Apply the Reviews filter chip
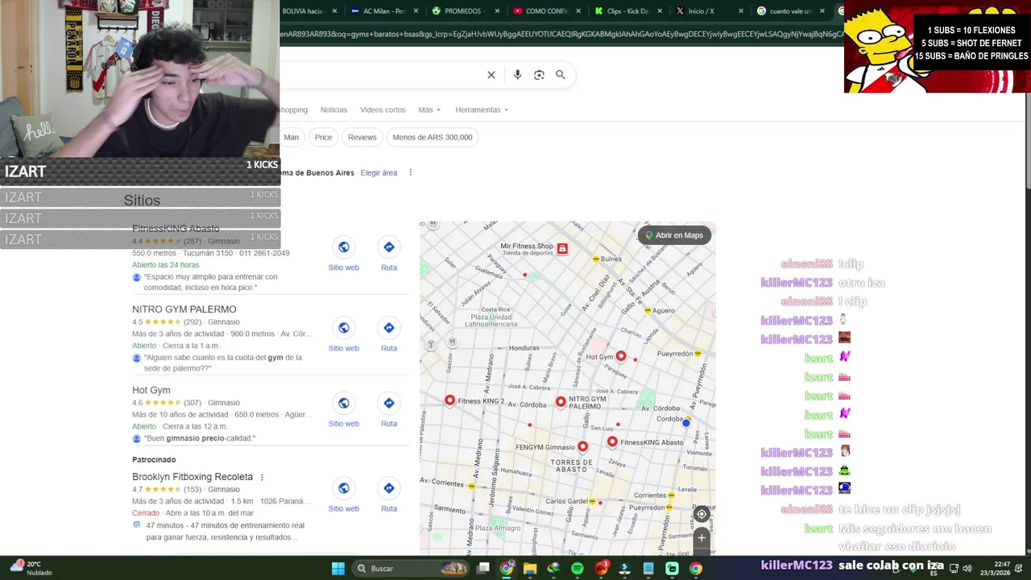Screen dimensions: 1031x580 point(362,137)
